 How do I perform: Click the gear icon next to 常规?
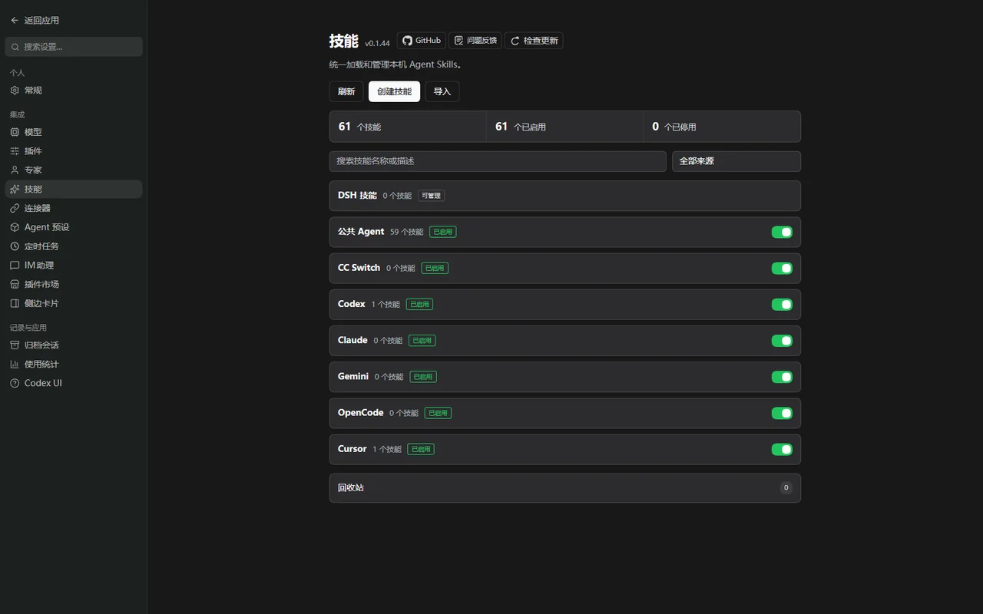[x=15, y=91]
